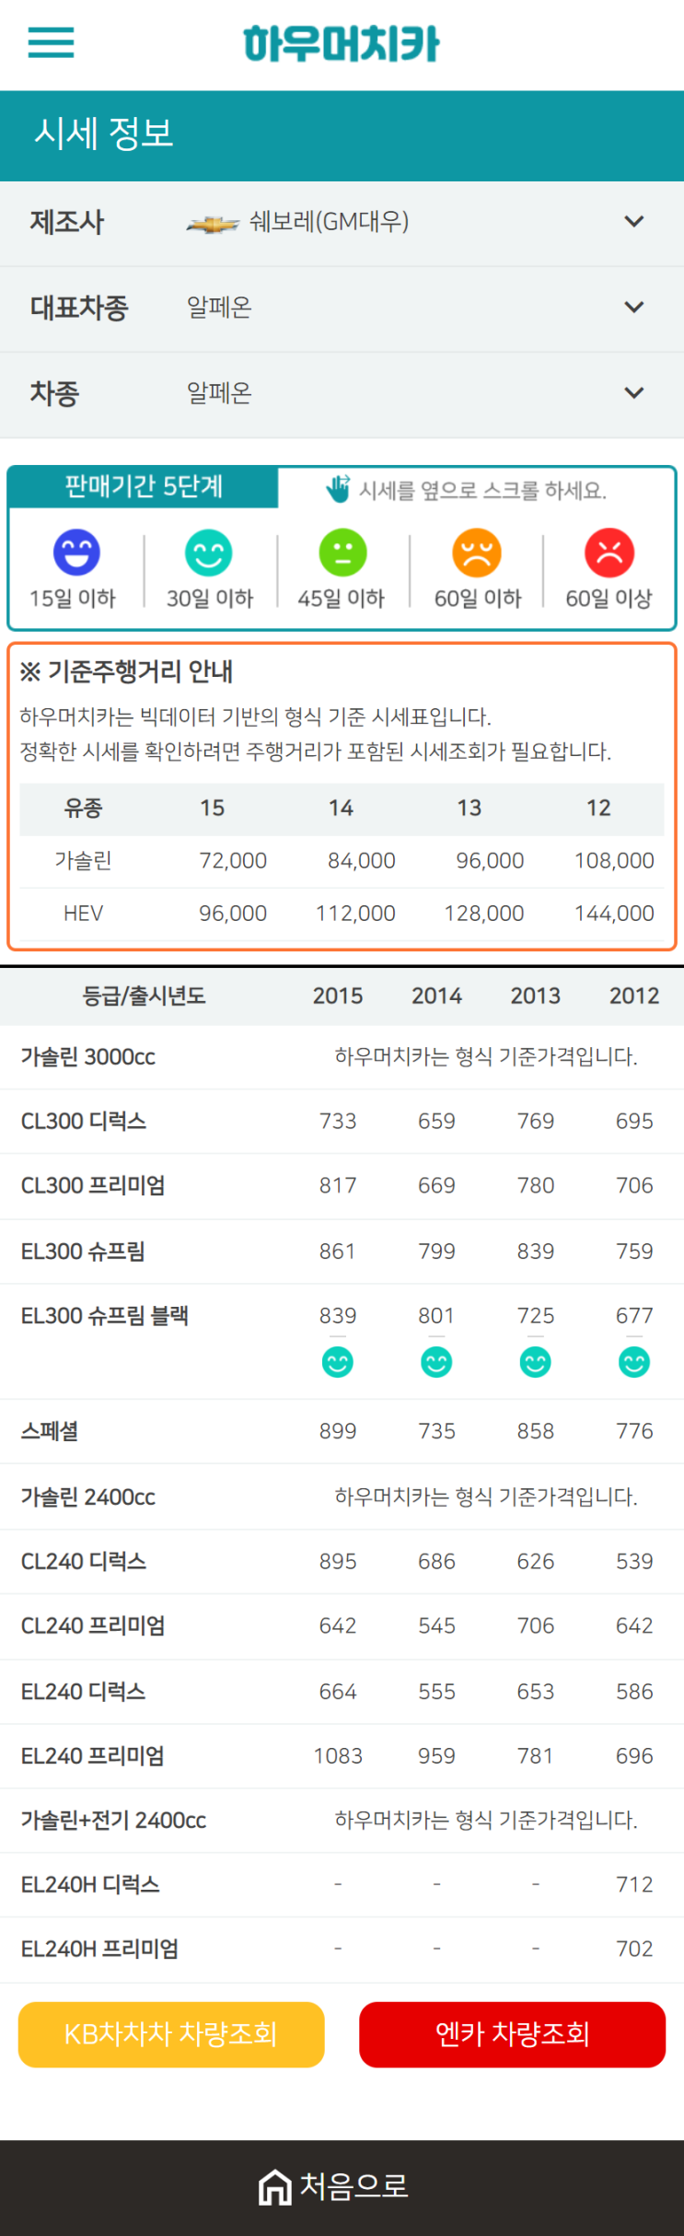Click the 가솔린 72,000 mileage cell
The image size is (684, 2236).
(x=233, y=861)
